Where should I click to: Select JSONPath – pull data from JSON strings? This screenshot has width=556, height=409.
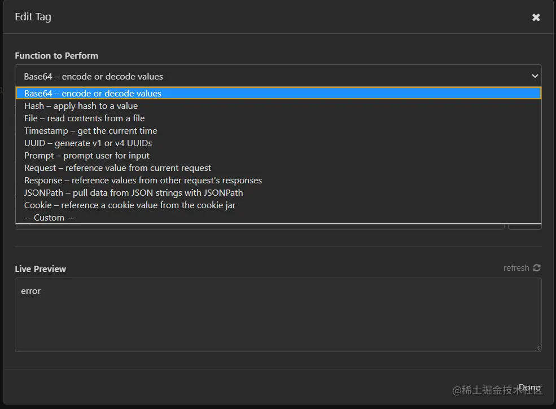pos(133,193)
